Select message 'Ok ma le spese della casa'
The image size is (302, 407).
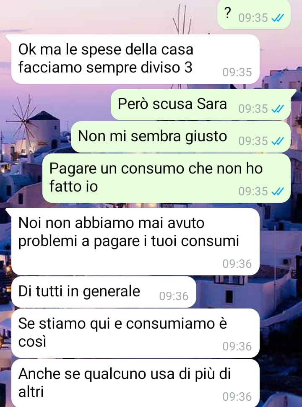135,59
